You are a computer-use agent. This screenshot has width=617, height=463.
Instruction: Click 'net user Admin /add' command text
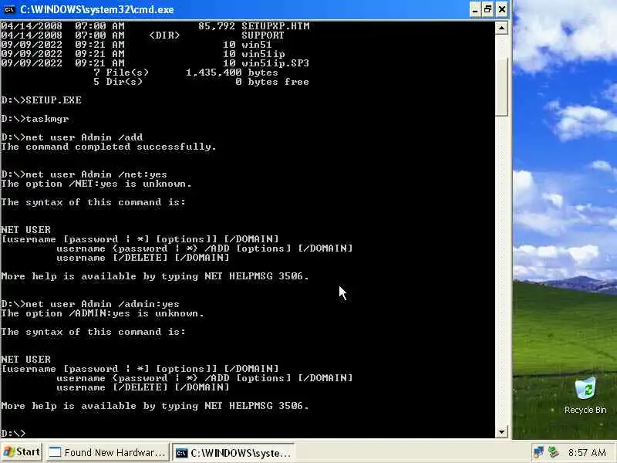(84, 137)
